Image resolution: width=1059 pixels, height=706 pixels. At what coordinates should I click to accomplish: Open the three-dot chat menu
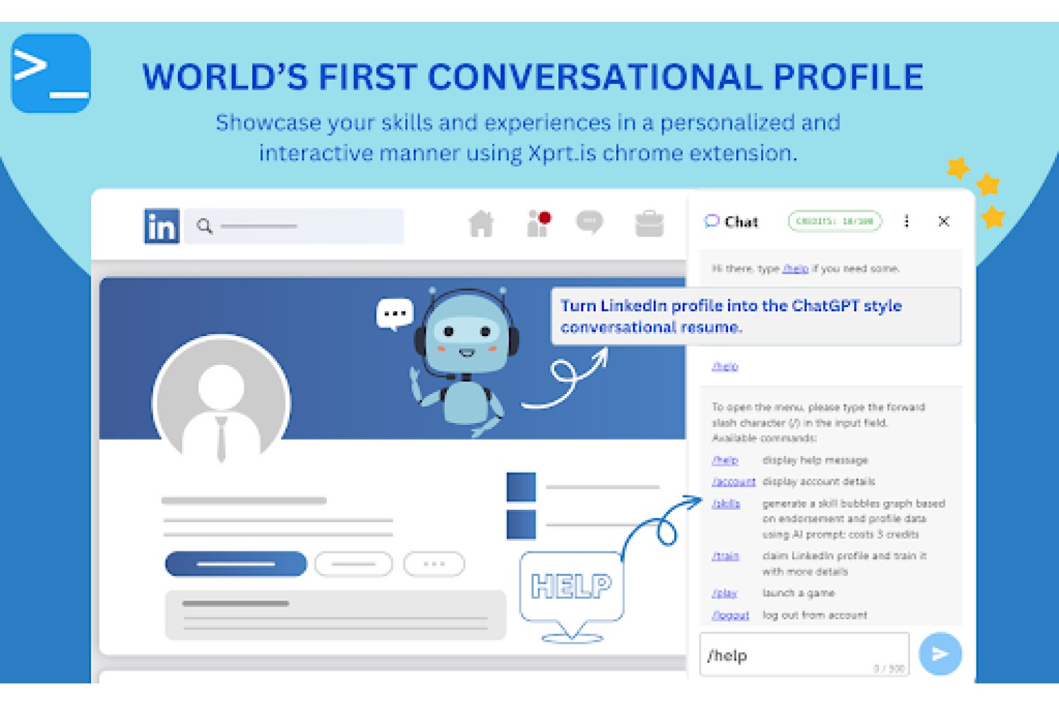pyautogui.click(x=907, y=222)
